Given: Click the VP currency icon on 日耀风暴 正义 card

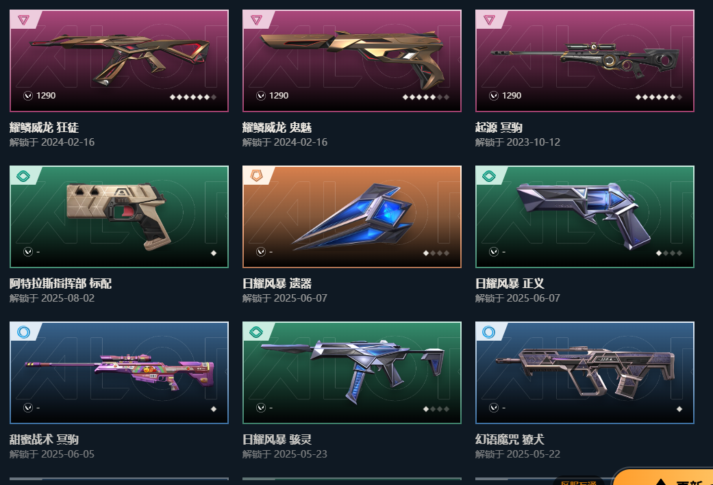Looking at the screenshot, I should (x=494, y=252).
